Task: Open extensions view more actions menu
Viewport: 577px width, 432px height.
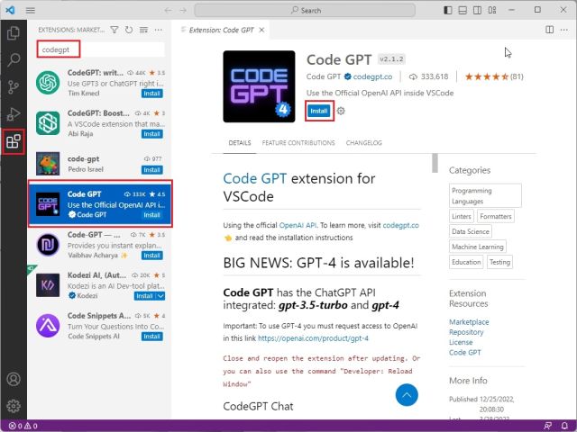Action: pos(159,30)
